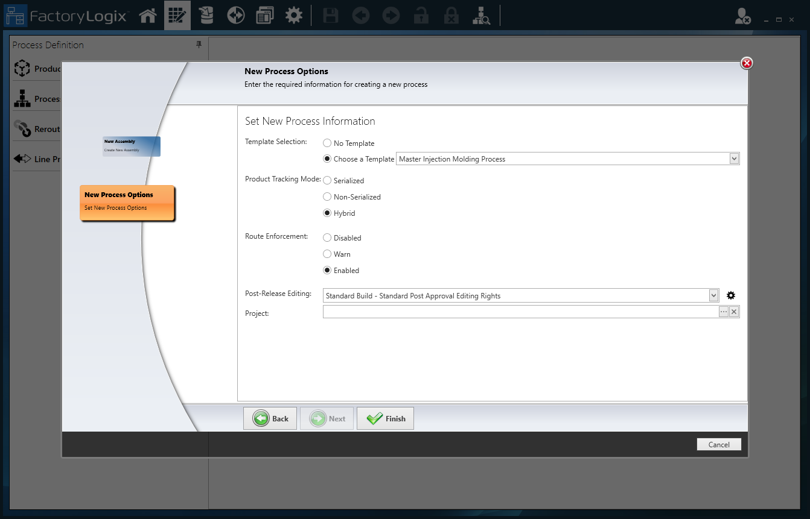This screenshot has width=810, height=519.
Task: Open the settings gear in the toolbar
Action: [294, 15]
